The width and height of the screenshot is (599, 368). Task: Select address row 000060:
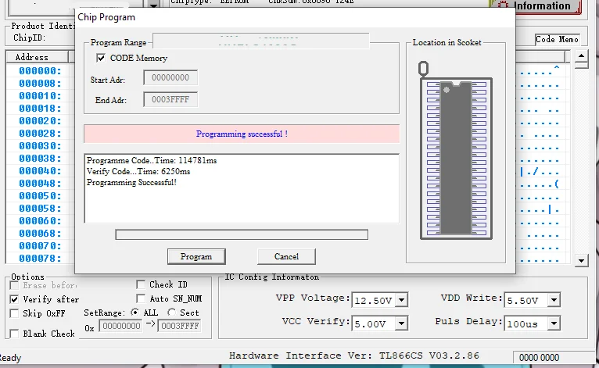(x=40, y=221)
